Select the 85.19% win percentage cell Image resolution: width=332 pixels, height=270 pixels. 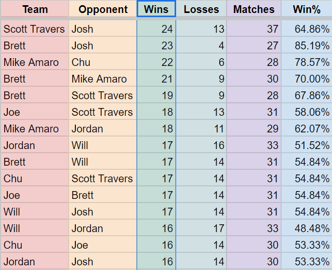pyautogui.click(x=307, y=45)
